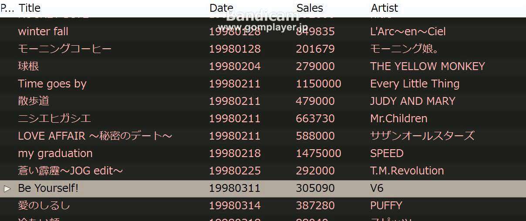Select the モーニングコーヒー track

click(x=263, y=49)
